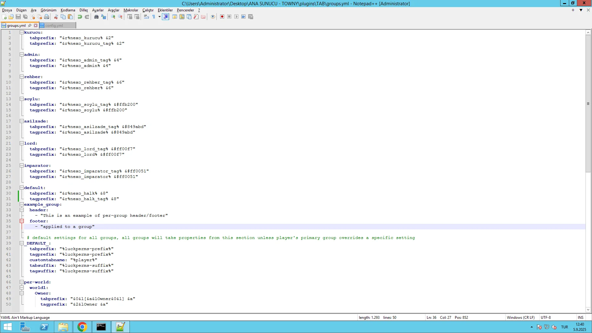The height and width of the screenshot is (333, 592).
Task: Save current recorded macro icon
Action: click(251, 17)
